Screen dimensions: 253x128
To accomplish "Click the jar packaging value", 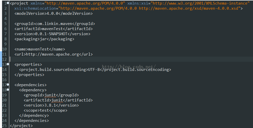I will click(x=43, y=39).
